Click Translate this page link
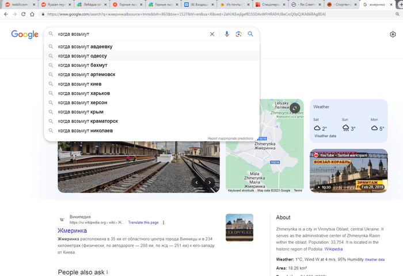Screen dimensions: 403x276 pos(143,222)
